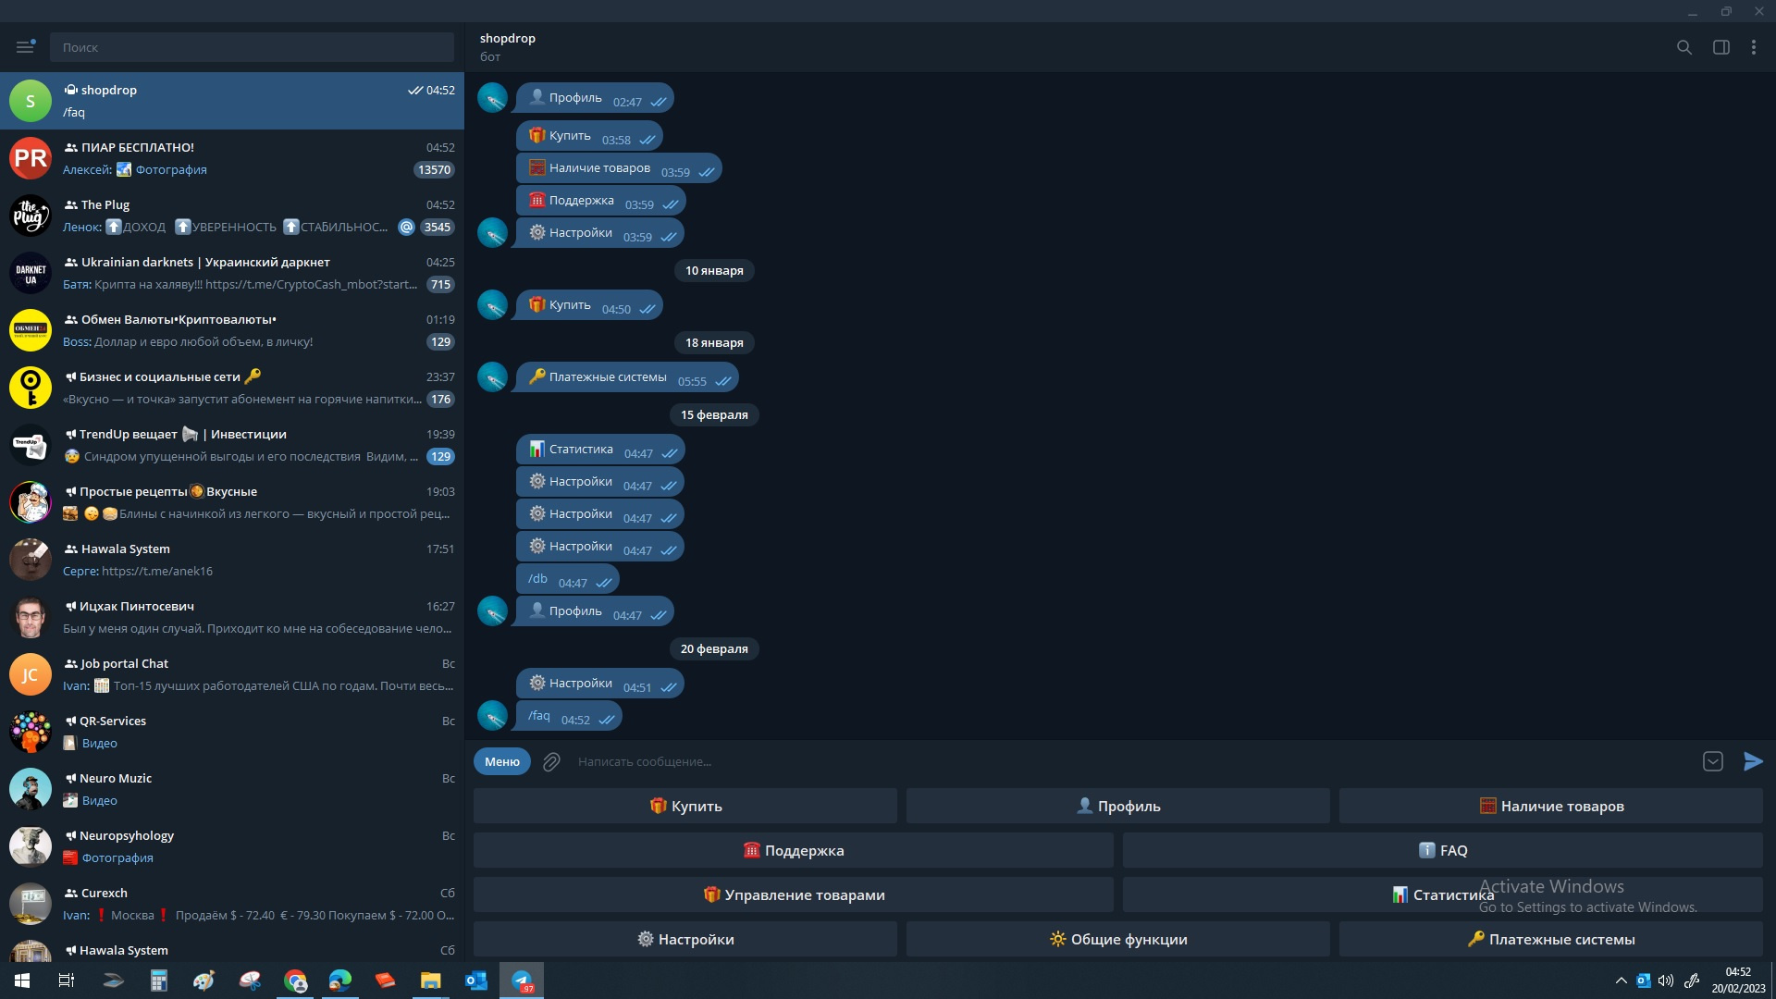Click the Telegram taskbar icon
Viewport: 1776px width, 999px height.
tap(522, 980)
